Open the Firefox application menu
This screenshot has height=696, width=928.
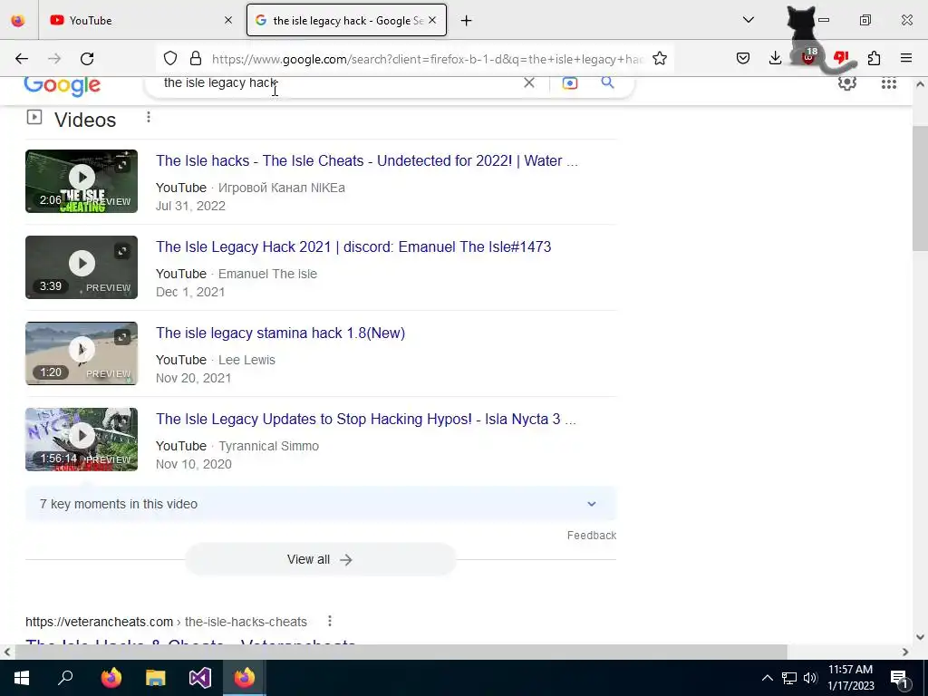(906, 59)
